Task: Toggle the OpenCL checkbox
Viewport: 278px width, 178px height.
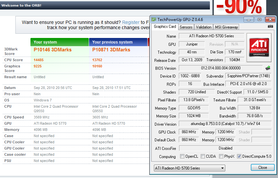Action: point(182,156)
